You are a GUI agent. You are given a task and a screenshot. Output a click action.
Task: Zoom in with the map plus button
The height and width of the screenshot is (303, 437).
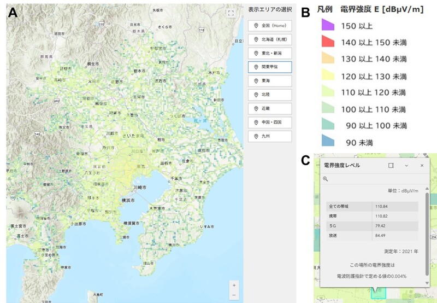[234, 285]
